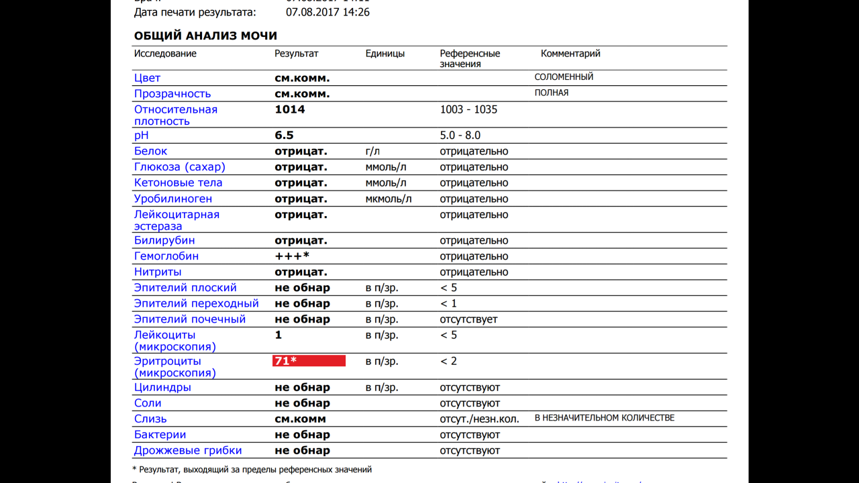
Task: Open the Цилиндры link
Action: click(x=162, y=388)
